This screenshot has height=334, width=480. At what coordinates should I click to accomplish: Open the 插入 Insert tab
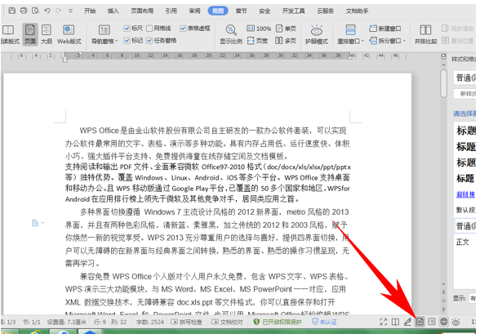point(113,11)
